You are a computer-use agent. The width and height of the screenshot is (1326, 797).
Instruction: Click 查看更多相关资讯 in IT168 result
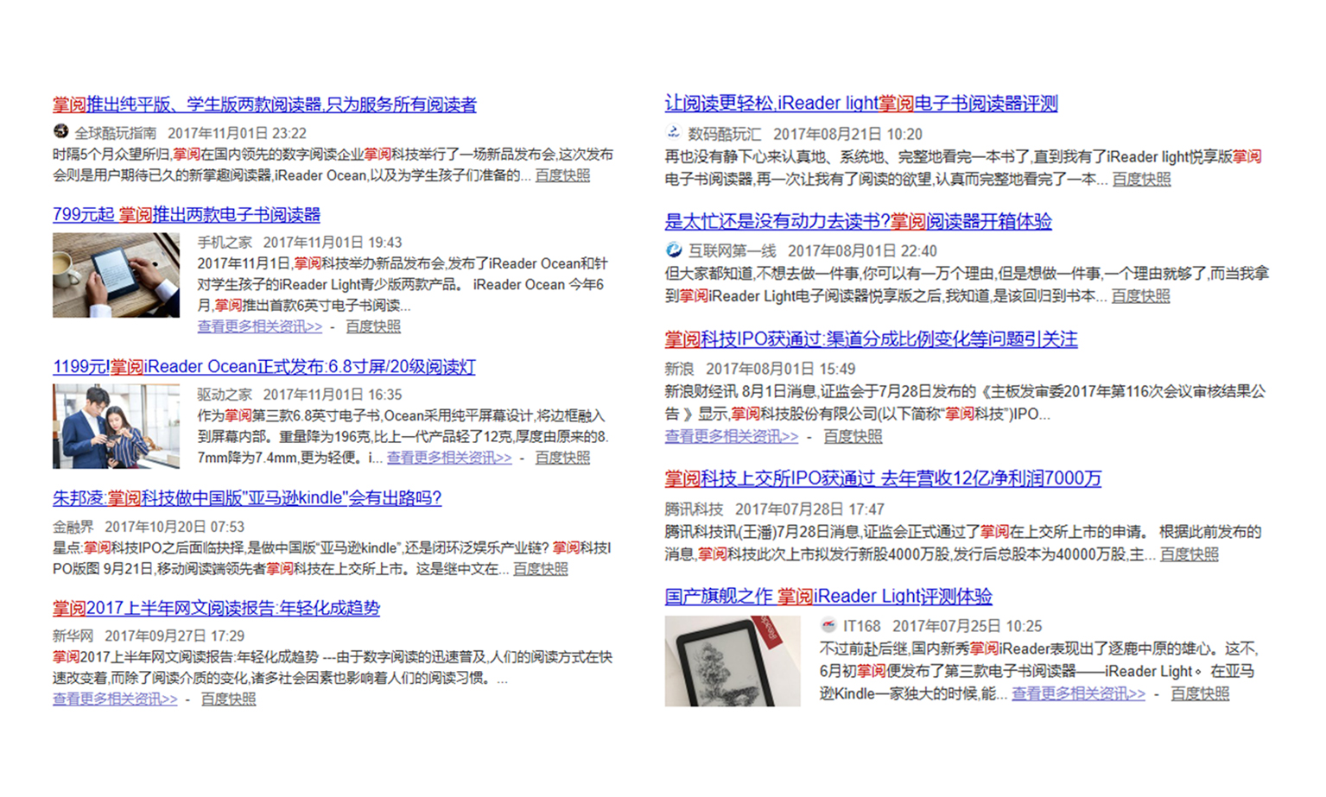point(1079,693)
